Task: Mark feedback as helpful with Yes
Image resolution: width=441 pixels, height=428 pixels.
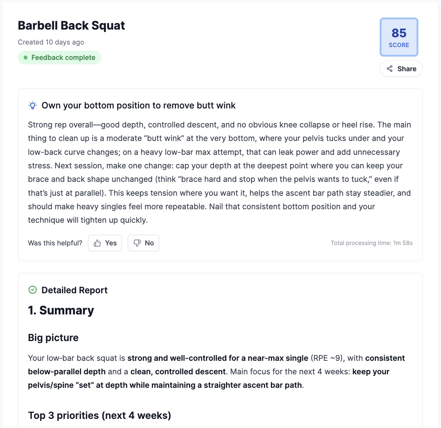Action: (105, 243)
